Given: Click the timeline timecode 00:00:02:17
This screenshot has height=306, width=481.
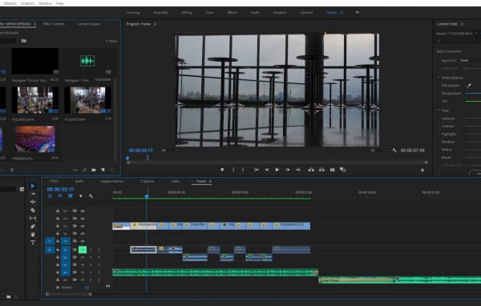Looking at the screenshot, I should [60, 189].
